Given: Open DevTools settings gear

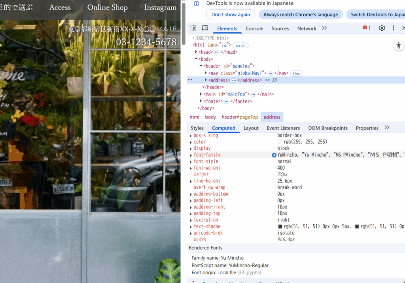Looking at the screenshot, I should (x=382, y=28).
